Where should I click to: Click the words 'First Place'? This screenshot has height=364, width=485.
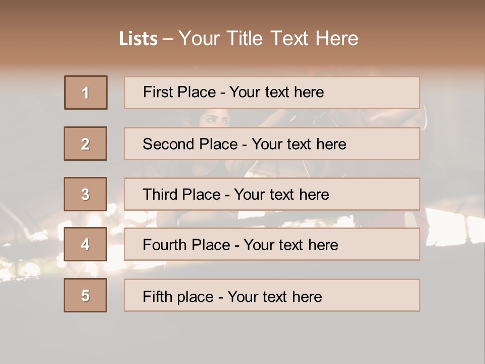pos(179,92)
